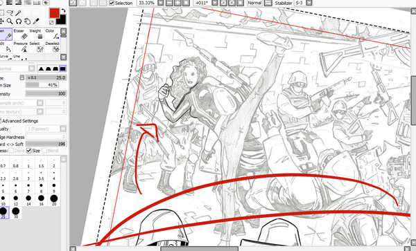Screen dimensions: 416x251
Task: Choose the Line linework tool
Action: tap(21, 57)
